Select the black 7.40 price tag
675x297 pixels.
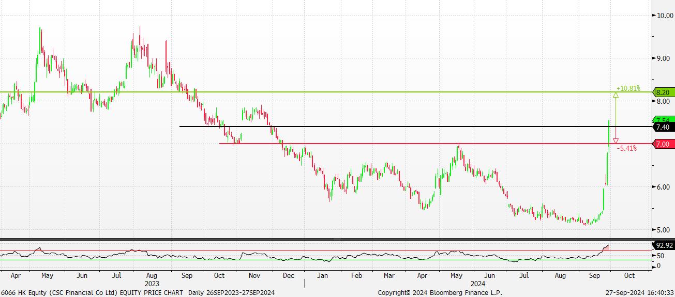tap(663, 127)
